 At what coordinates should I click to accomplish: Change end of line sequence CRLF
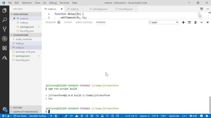point(163,116)
